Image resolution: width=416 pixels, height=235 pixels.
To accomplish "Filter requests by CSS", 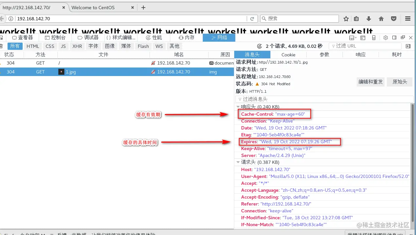I will click(50, 46).
